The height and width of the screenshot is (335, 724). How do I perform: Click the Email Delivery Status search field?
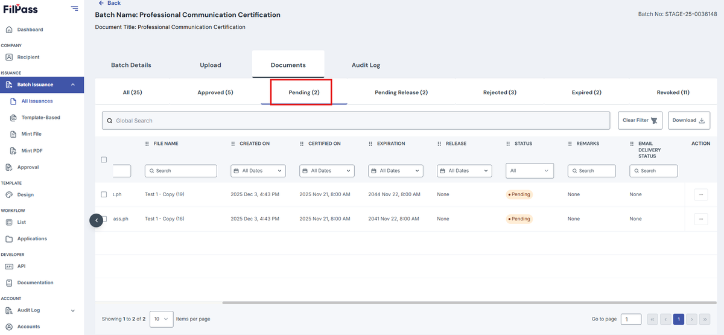point(653,171)
